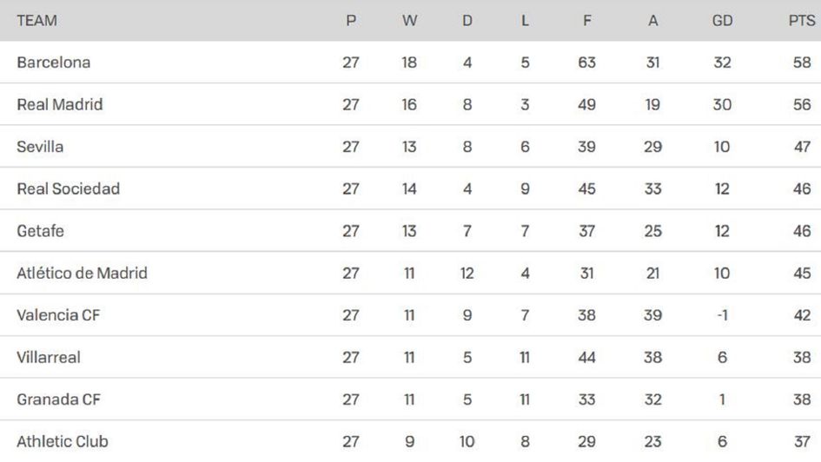The width and height of the screenshot is (821, 462).
Task: Click the A column header
Action: [653, 21]
